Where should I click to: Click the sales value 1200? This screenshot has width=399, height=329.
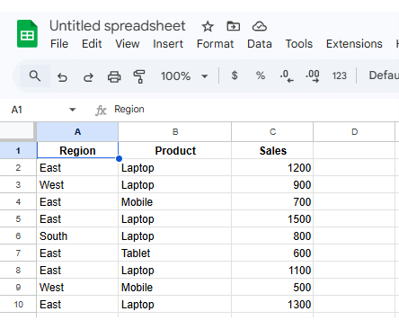tap(272, 167)
